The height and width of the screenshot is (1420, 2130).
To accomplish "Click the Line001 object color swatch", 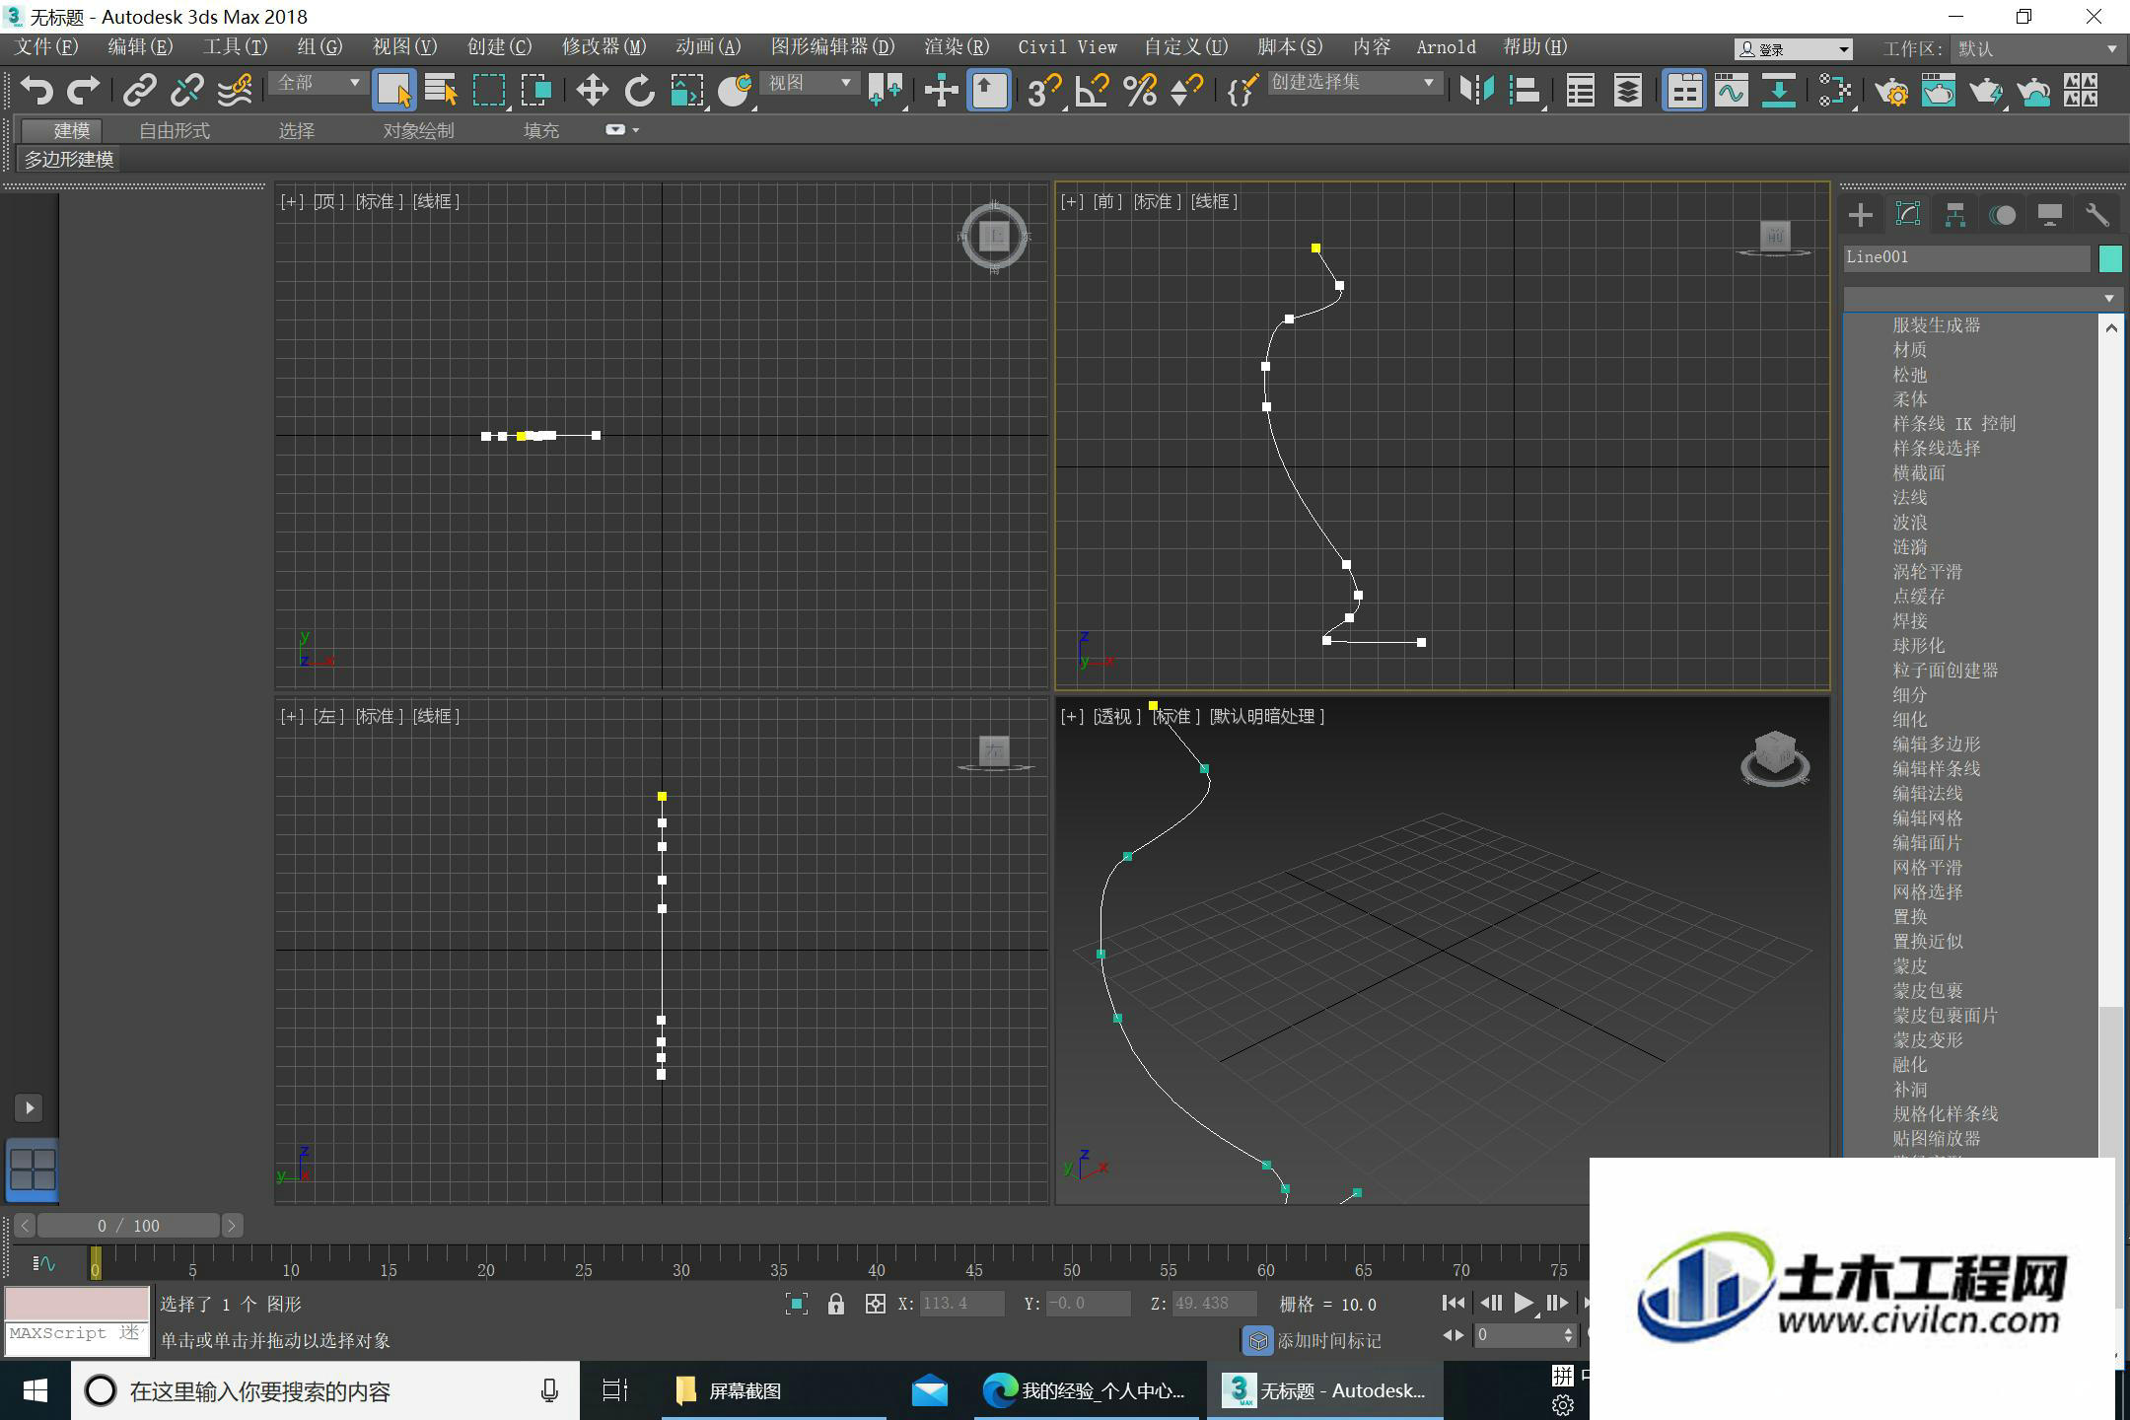I will [2110, 258].
